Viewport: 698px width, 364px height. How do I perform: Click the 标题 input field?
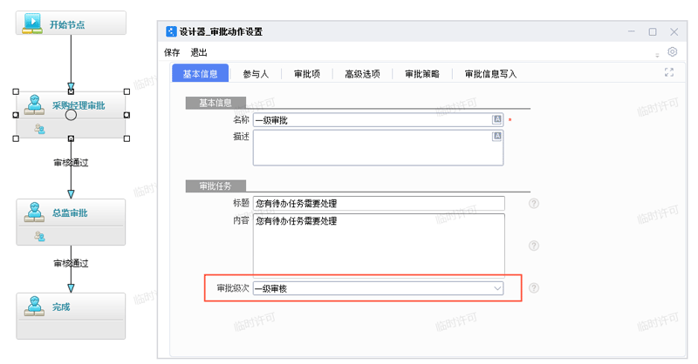[x=379, y=203]
